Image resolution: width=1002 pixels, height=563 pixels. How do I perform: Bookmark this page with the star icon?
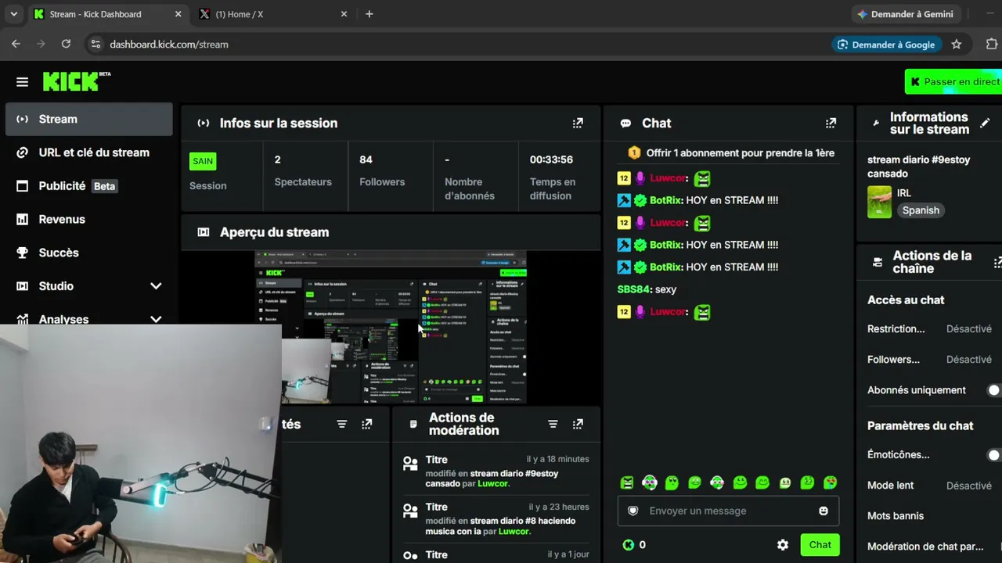click(x=956, y=45)
